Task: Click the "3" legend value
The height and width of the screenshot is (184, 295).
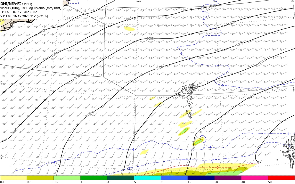Action: pyautogui.click(x=108, y=182)
